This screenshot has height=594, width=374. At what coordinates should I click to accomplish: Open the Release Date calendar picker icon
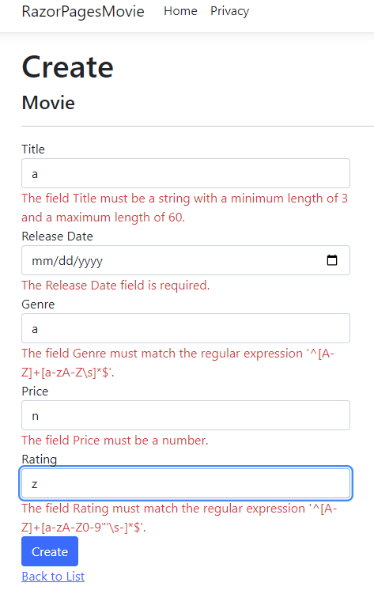pyautogui.click(x=332, y=260)
